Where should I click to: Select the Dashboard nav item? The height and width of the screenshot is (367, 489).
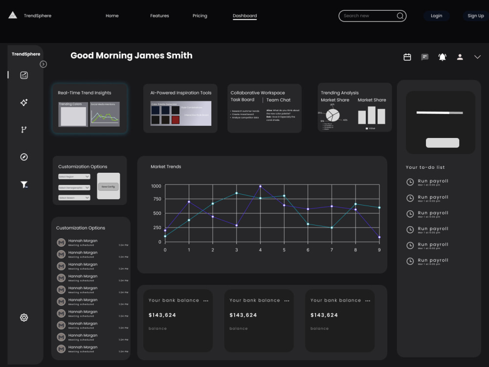coord(245,16)
